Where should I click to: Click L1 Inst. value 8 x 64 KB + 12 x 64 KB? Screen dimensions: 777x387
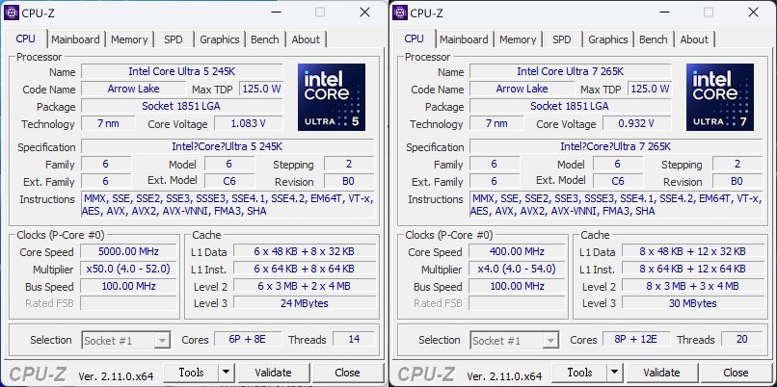[693, 270]
